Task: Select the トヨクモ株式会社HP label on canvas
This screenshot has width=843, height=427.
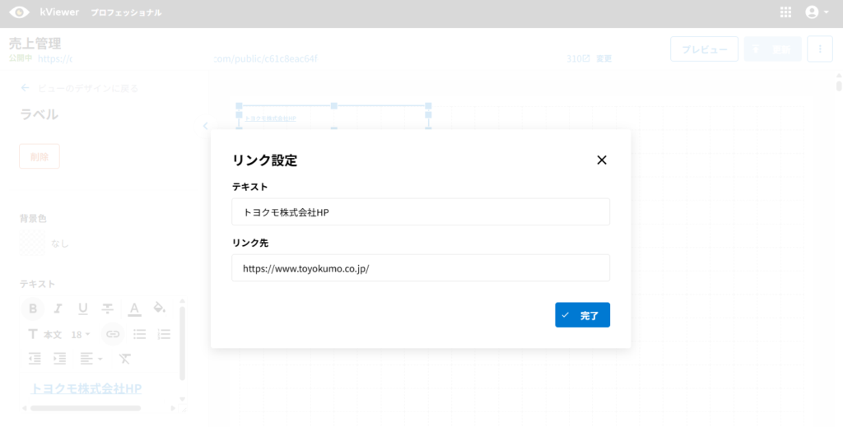Action: (270, 118)
